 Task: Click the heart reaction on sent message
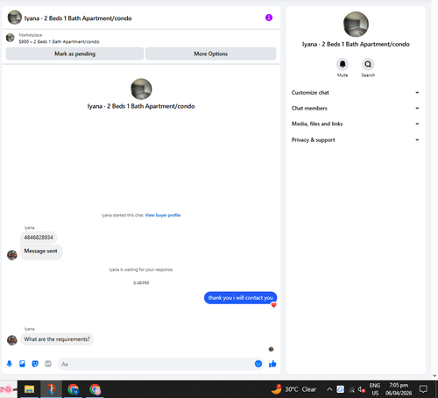273,305
